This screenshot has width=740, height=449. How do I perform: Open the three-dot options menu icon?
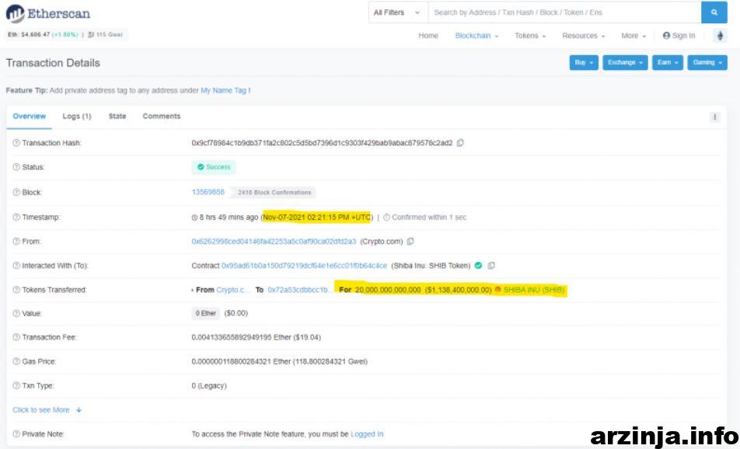(714, 117)
